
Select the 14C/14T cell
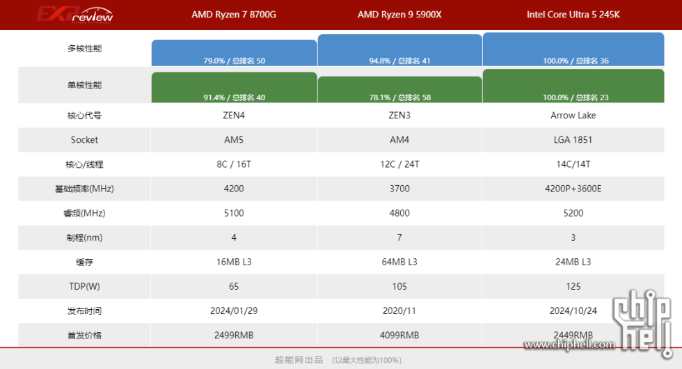[573, 164]
